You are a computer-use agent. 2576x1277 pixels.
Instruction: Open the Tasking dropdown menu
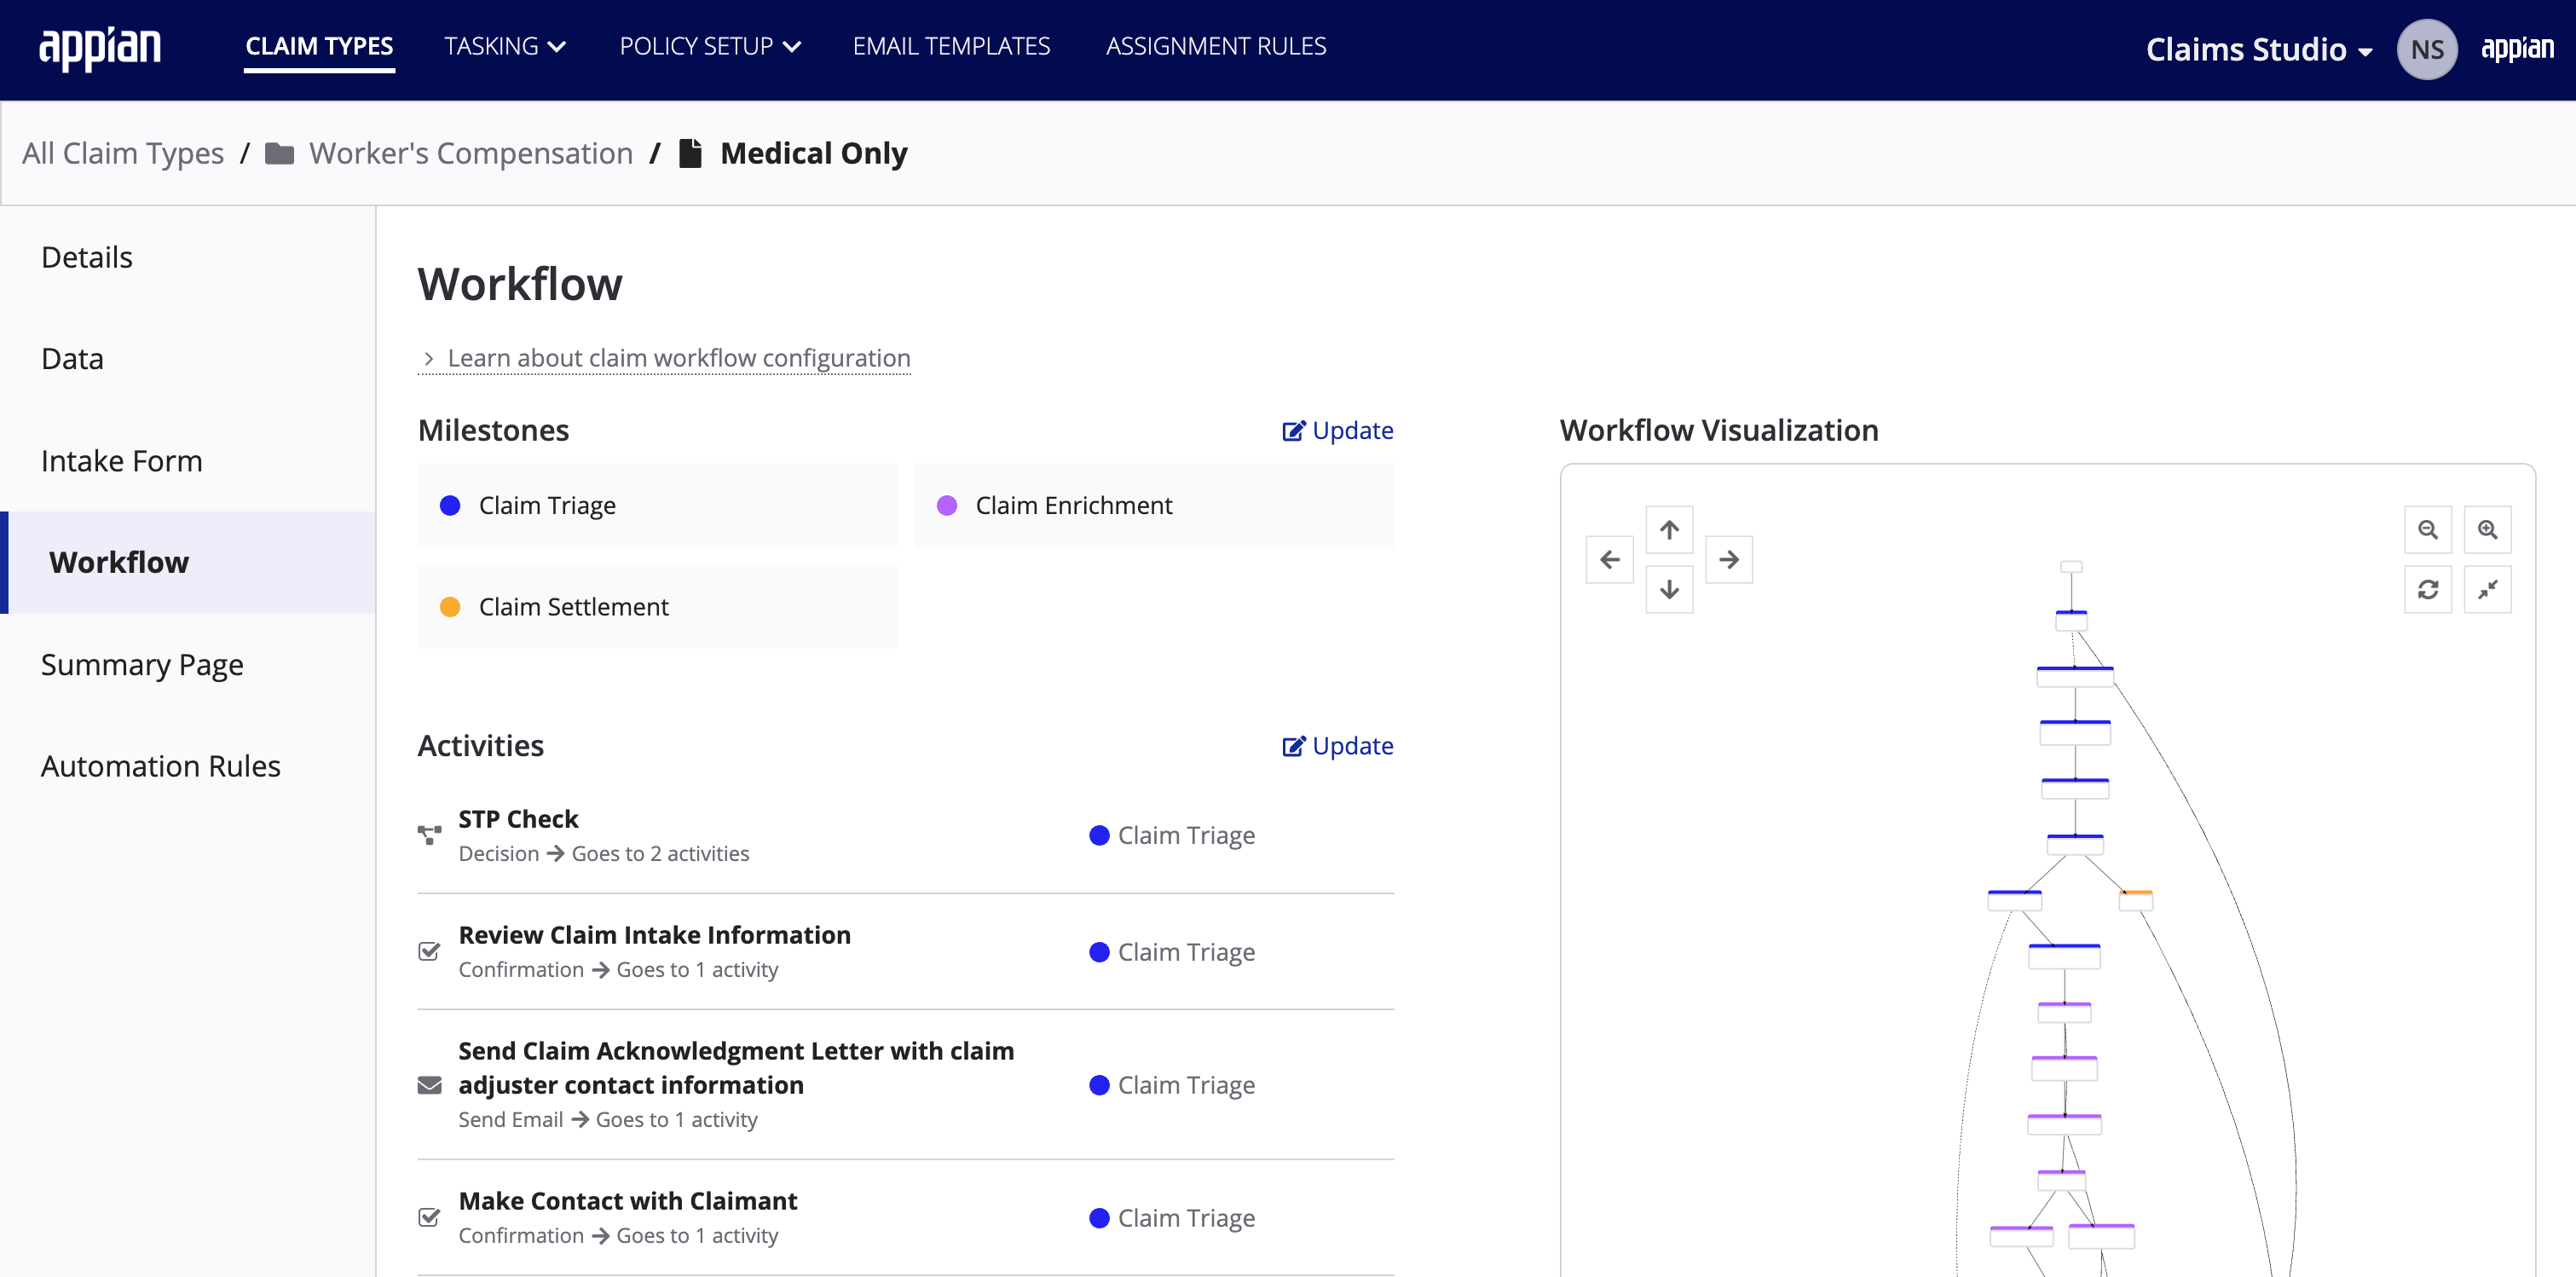point(505,46)
